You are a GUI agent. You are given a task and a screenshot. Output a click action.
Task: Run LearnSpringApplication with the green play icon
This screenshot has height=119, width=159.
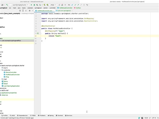click(x=31, y=5)
